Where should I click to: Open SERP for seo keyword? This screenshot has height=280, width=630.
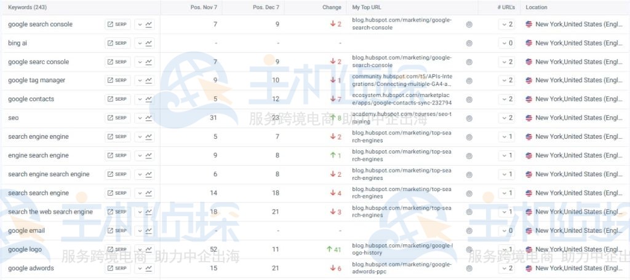pos(118,118)
